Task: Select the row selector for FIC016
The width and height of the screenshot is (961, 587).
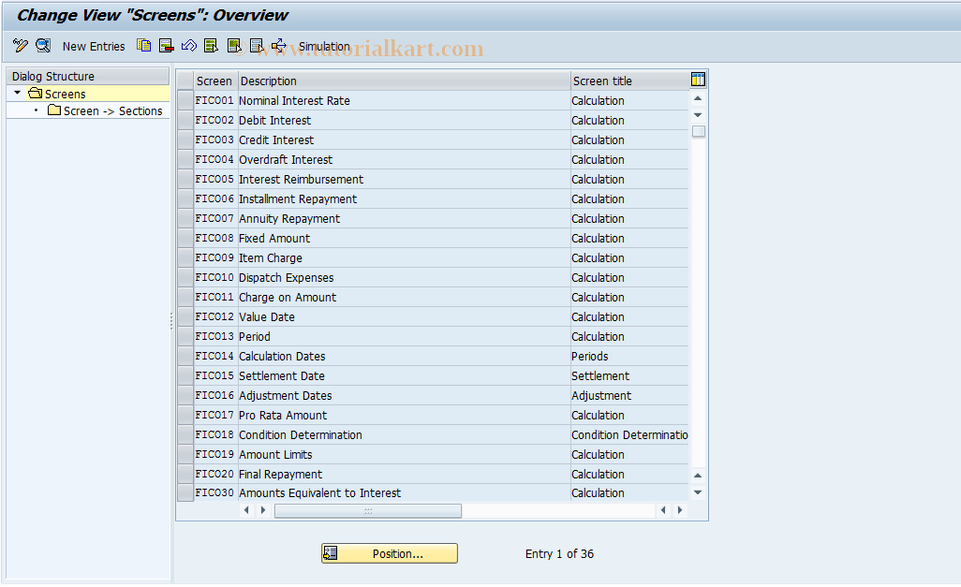Action: 185,395
